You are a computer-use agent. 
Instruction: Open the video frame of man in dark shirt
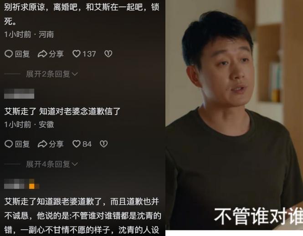(x=234, y=115)
